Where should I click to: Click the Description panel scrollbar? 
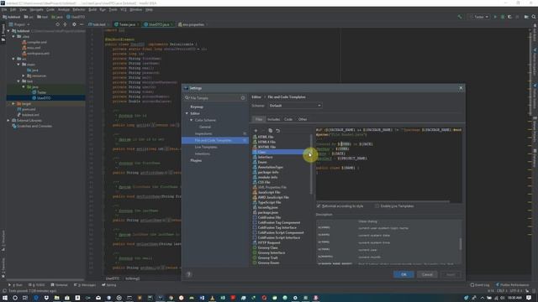point(460,244)
